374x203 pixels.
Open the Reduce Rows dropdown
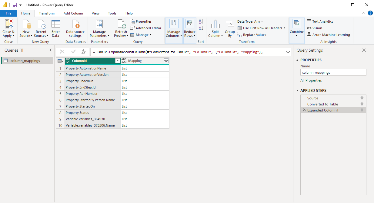[x=190, y=31]
